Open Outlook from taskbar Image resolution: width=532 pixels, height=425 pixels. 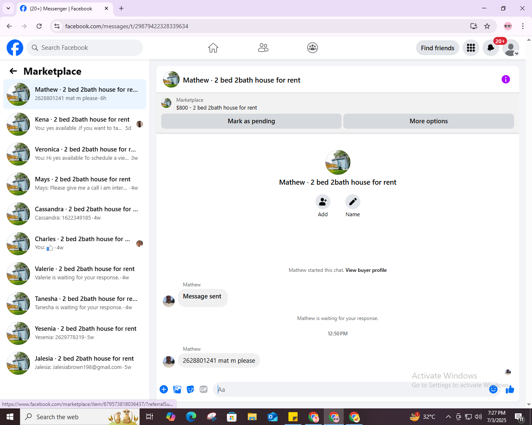pos(273,417)
